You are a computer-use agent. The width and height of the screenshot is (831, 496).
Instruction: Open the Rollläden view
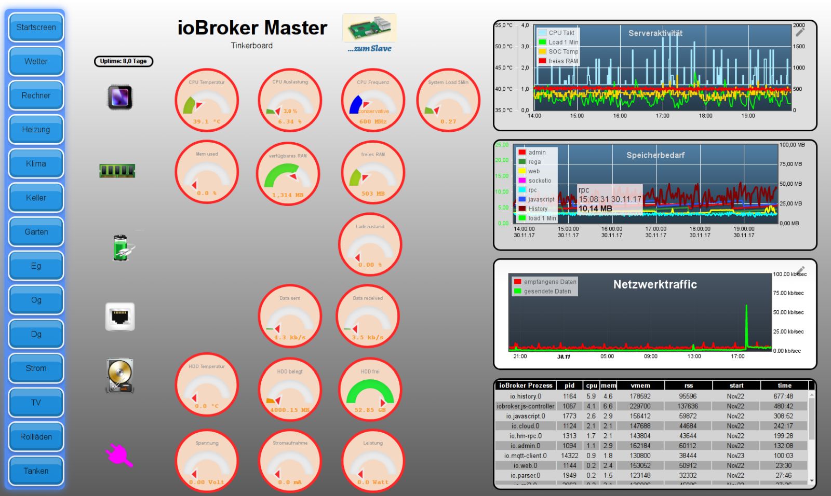pyautogui.click(x=36, y=437)
